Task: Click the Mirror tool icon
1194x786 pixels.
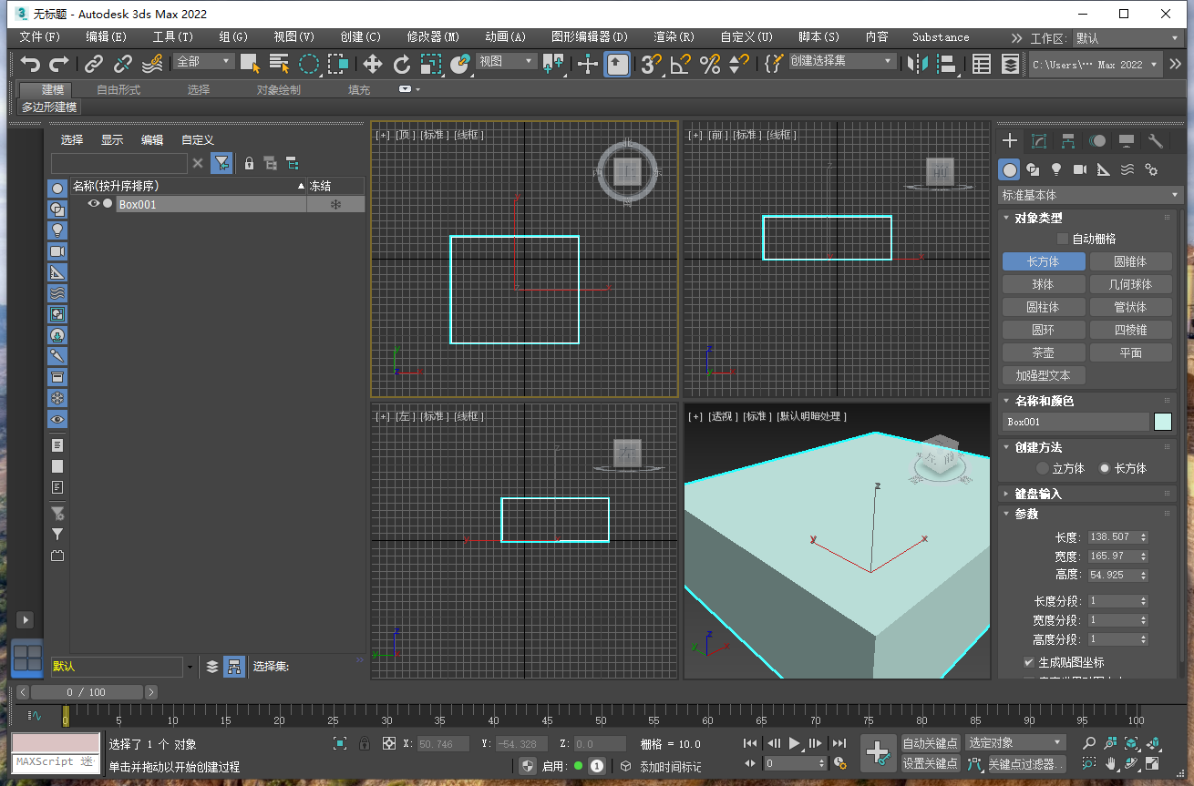Action: [x=918, y=64]
